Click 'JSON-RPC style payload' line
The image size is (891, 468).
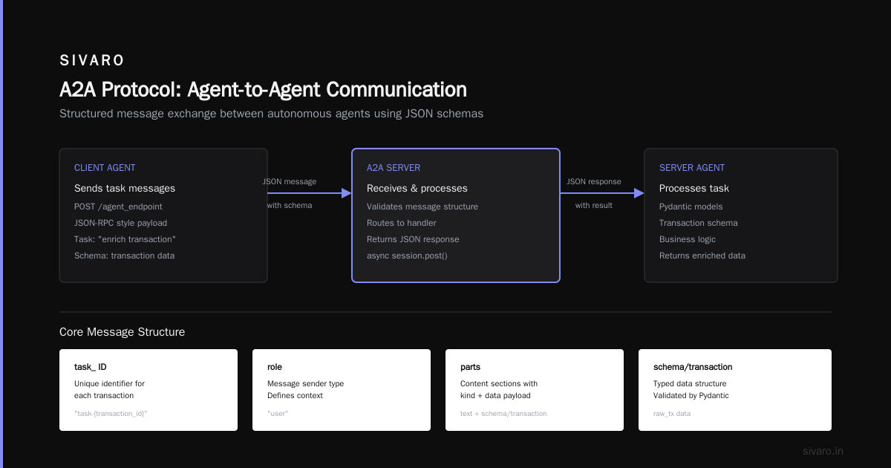point(120,223)
